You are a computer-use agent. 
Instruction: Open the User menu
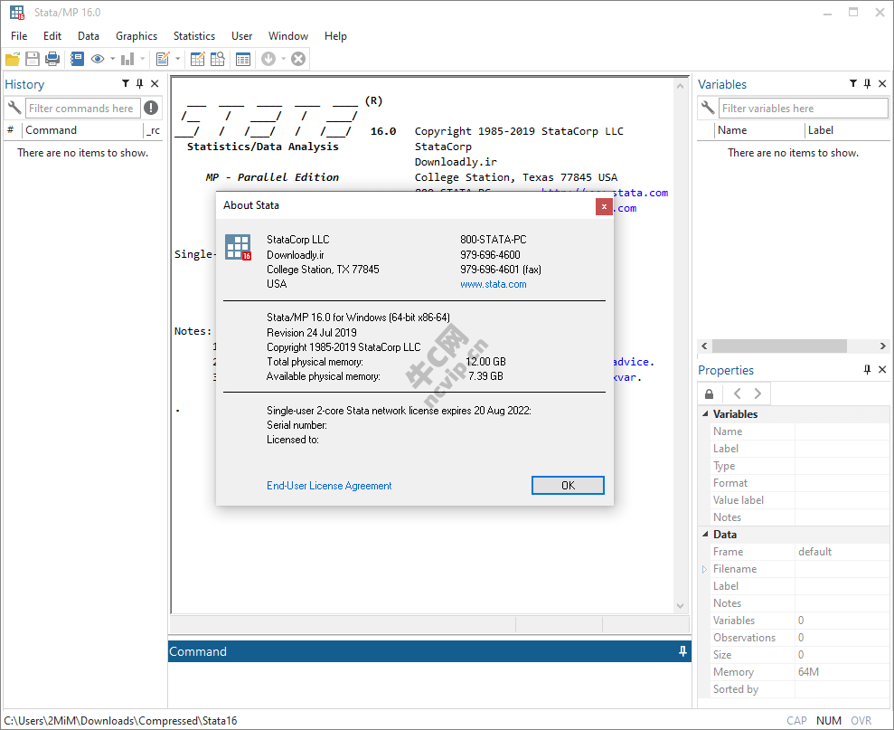click(x=241, y=36)
